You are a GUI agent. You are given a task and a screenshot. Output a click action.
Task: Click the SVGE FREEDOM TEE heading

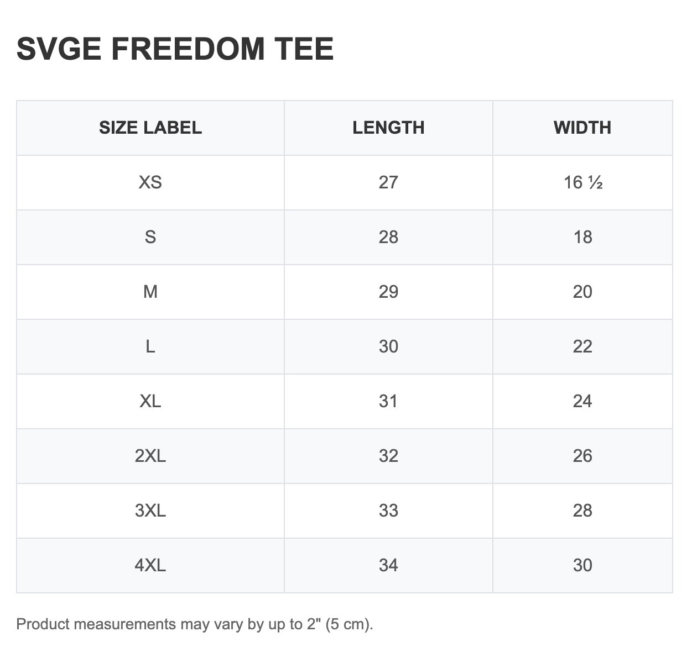(175, 49)
